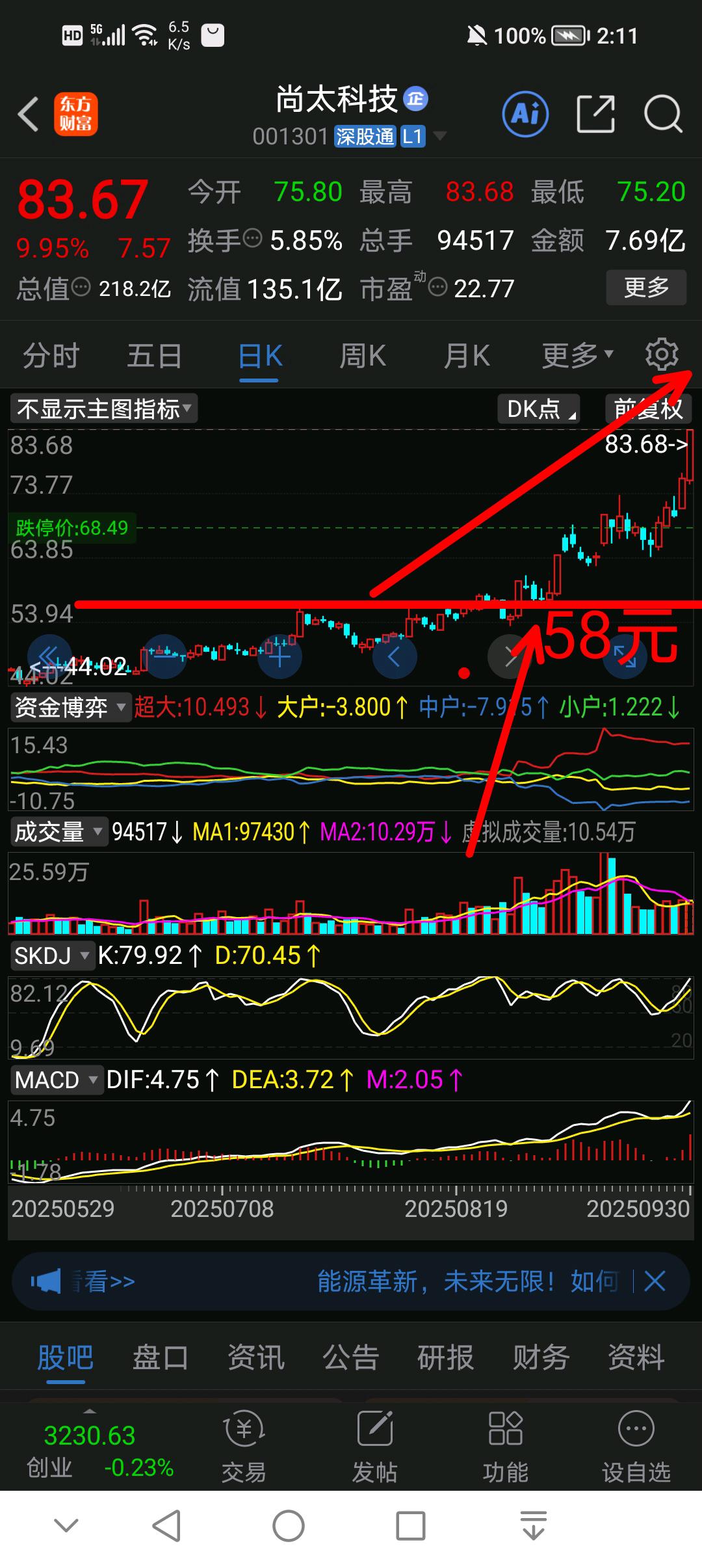Open 更多 period dropdown
Viewport: 702px width, 1561px height.
(x=577, y=355)
